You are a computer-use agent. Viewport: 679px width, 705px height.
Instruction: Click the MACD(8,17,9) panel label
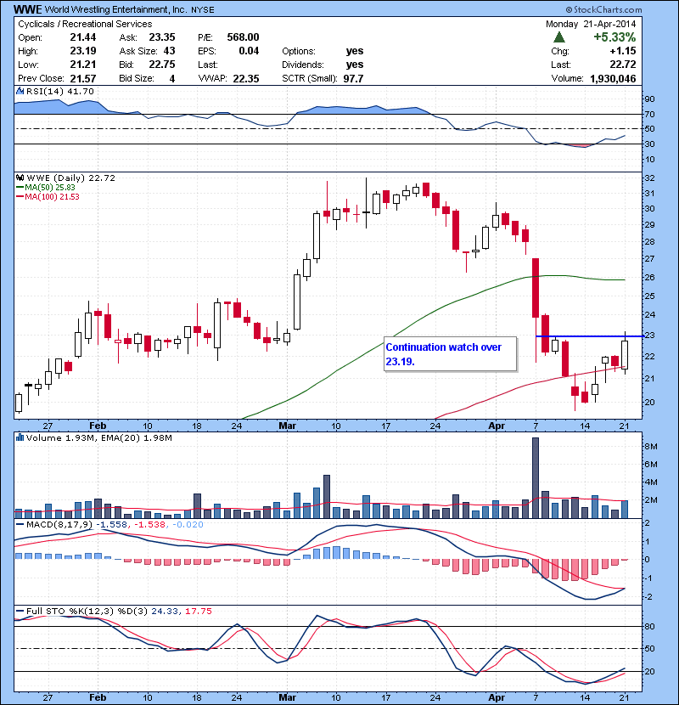coord(59,524)
